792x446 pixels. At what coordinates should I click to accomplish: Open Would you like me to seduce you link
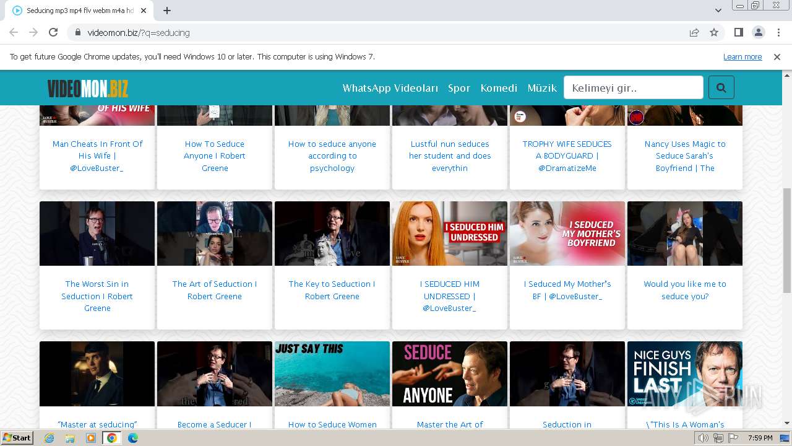point(685,290)
